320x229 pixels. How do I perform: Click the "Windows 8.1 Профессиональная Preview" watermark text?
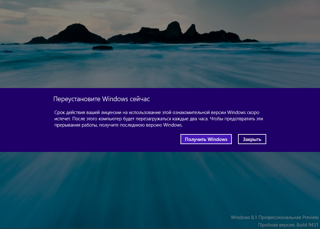coord(275,217)
